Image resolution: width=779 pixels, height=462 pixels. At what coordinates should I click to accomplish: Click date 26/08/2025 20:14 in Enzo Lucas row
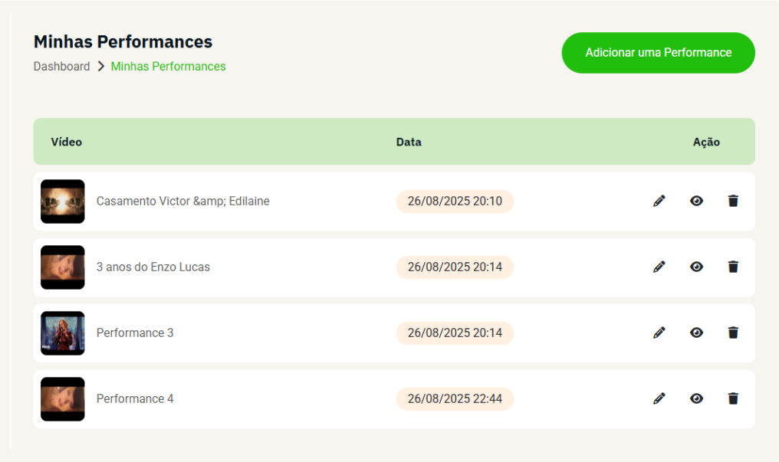coord(455,267)
